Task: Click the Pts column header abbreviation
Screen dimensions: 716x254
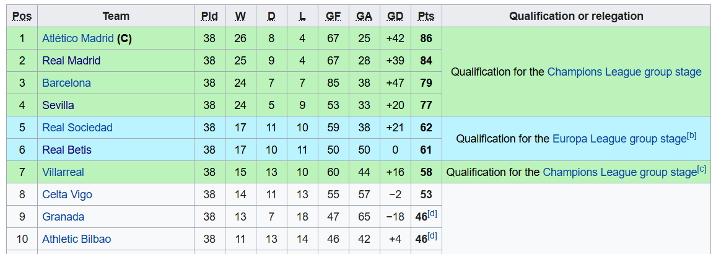Action: tap(426, 17)
